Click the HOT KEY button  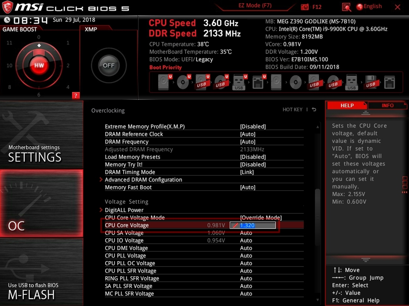[292, 110]
